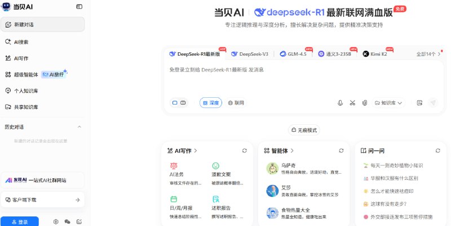Start a new chat with 新建对话
This screenshot has height=226, width=451.
coord(43,24)
